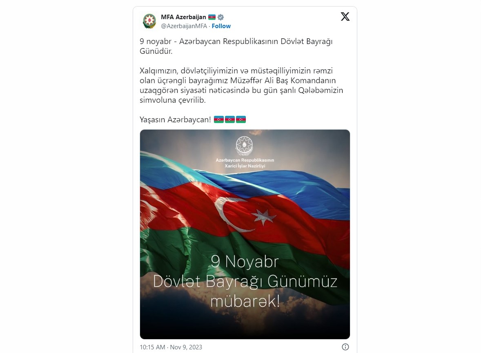Screen dimensions: 481x353
Task: Open the @AzerbaijanMFA handle link
Action: point(184,26)
